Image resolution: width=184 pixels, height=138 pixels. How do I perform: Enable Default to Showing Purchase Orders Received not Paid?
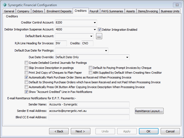click(x=26, y=82)
